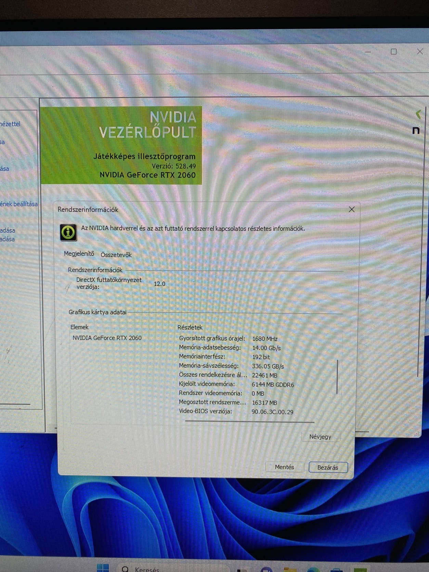429x572 pixels.
Task: Click the '16317 MB' value
Action: coord(264,403)
